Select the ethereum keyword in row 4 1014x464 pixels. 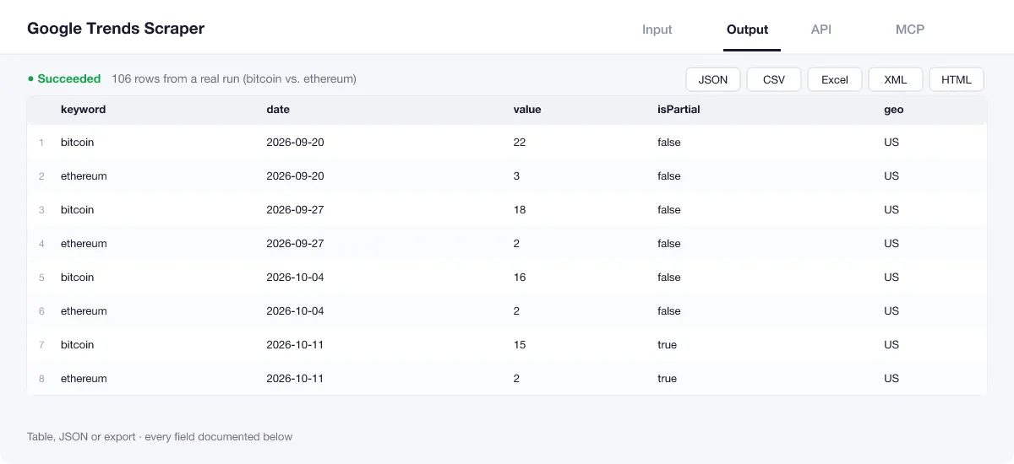click(84, 244)
